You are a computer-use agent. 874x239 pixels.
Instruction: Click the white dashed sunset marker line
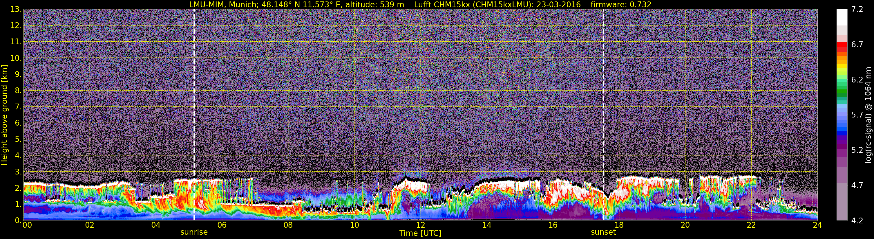(603, 114)
